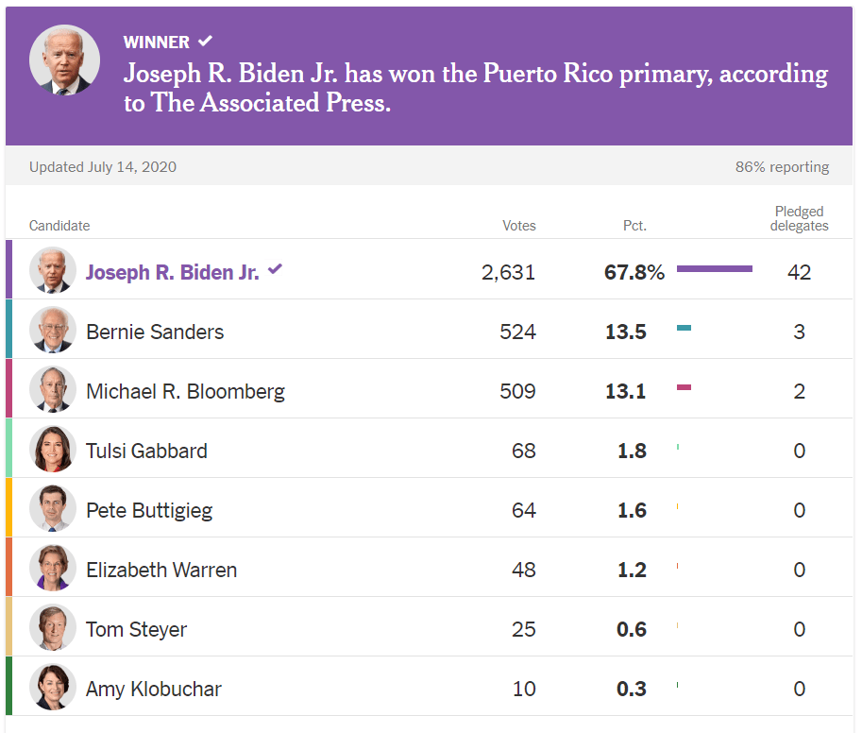The image size is (862, 733).
Task: Click Tulsi Gabbard's portrait photo
Action: click(53, 450)
